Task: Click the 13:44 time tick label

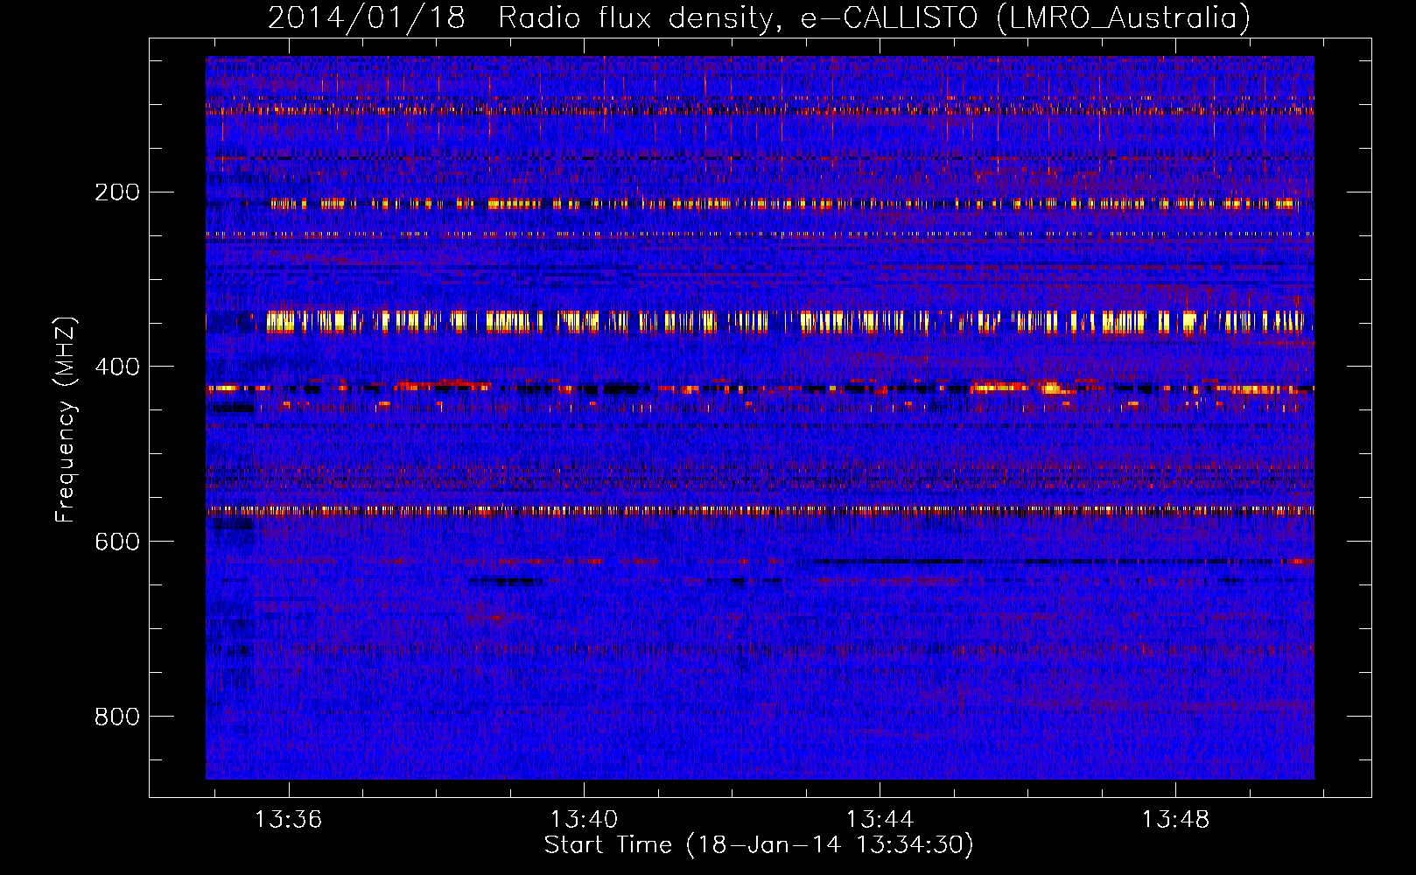Action: pyautogui.click(x=880, y=820)
